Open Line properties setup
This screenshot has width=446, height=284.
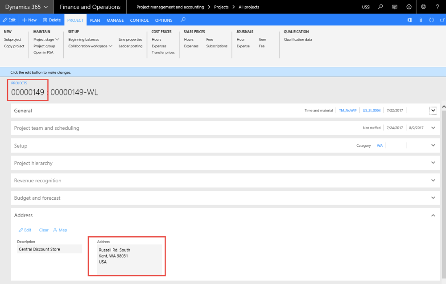point(130,40)
